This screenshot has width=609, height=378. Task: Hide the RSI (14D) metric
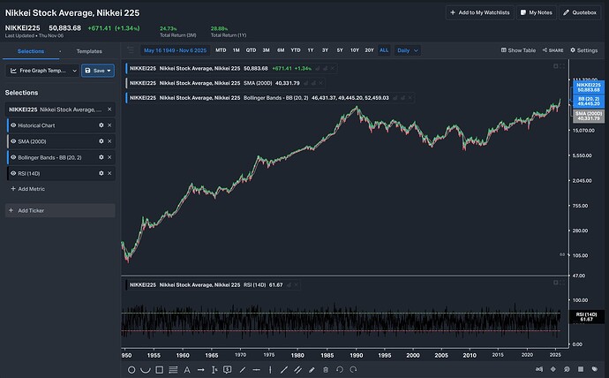[x=13, y=173]
